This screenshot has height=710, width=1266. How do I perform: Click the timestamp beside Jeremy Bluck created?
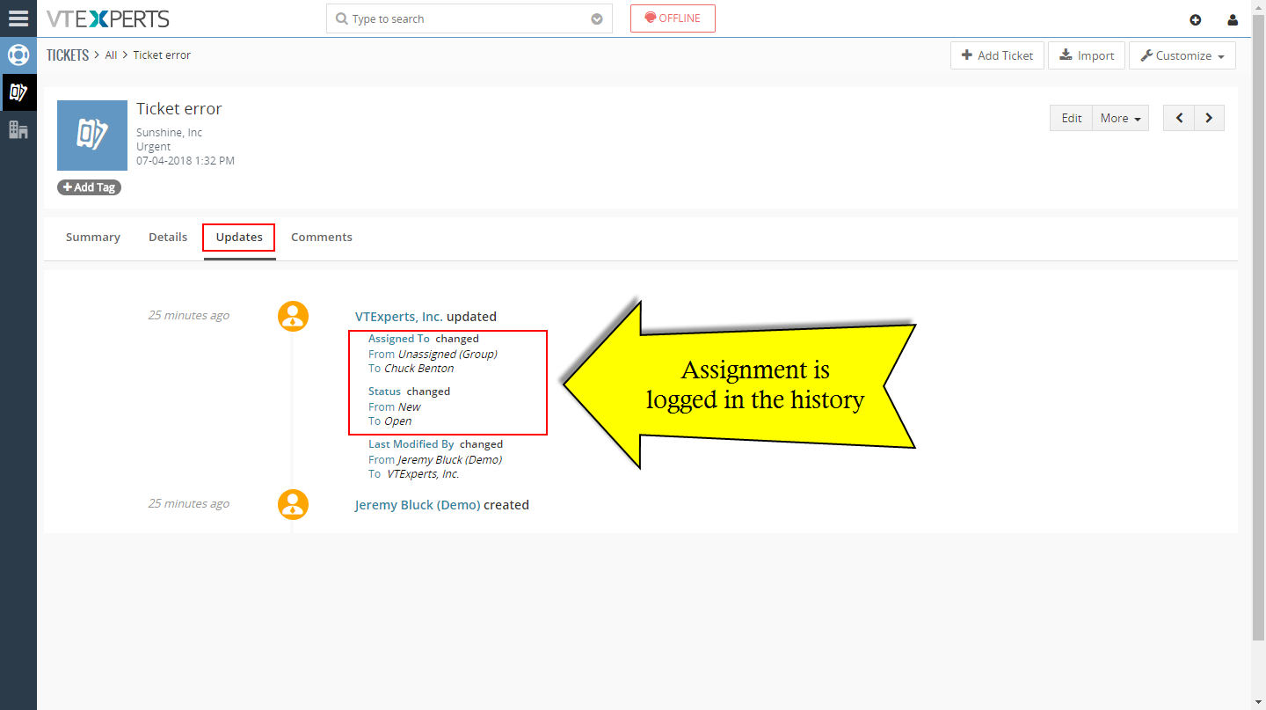tap(189, 504)
